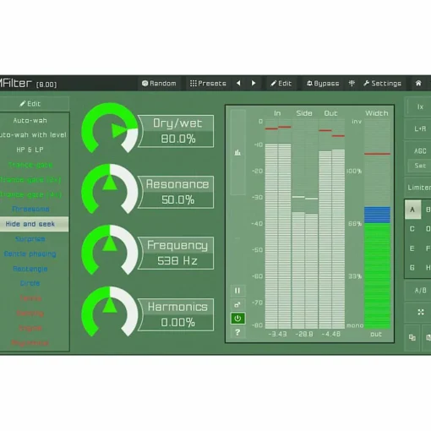Pause the meters with the pause icon
Viewport: 431px width, 431px height.
tap(237, 291)
